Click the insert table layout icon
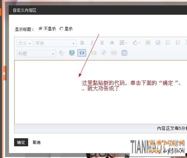Viewport: 187px width, 158px height. [x=114, y=53]
